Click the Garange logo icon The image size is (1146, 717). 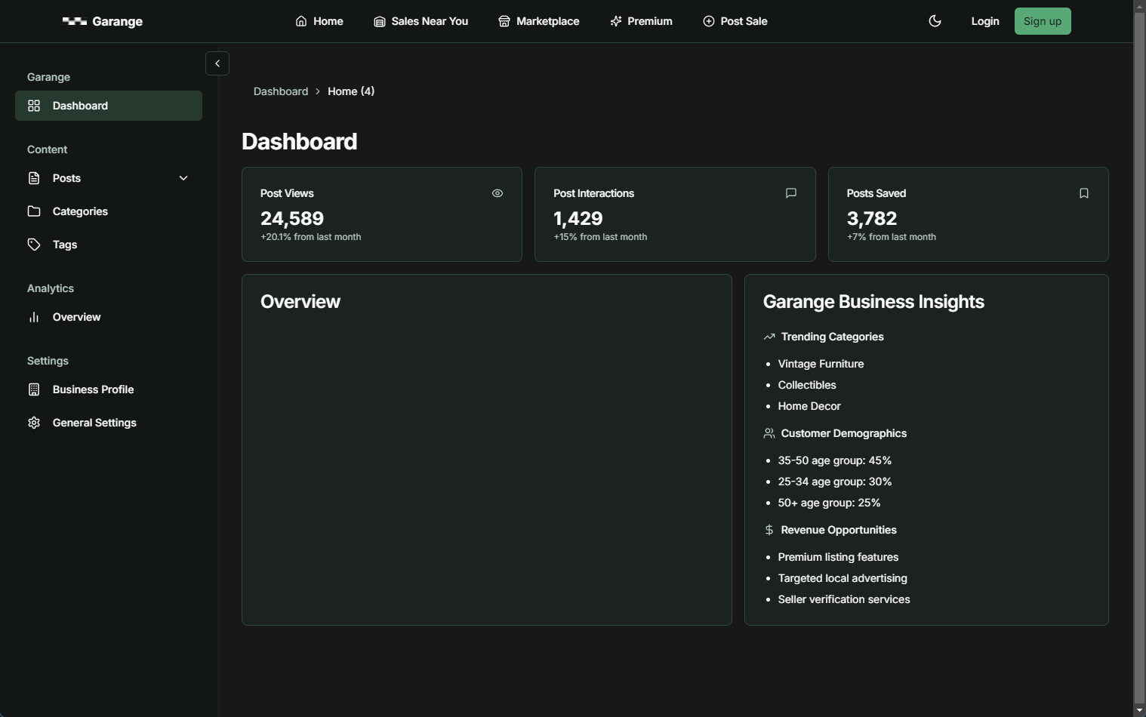tap(75, 21)
